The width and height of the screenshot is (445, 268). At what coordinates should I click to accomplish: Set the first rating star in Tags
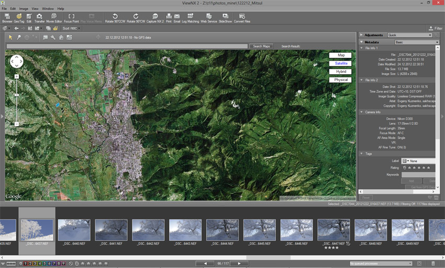(x=409, y=168)
